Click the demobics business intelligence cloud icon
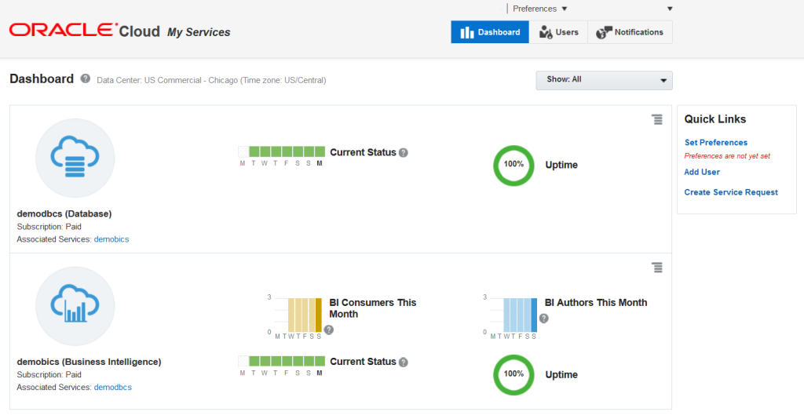 point(75,306)
